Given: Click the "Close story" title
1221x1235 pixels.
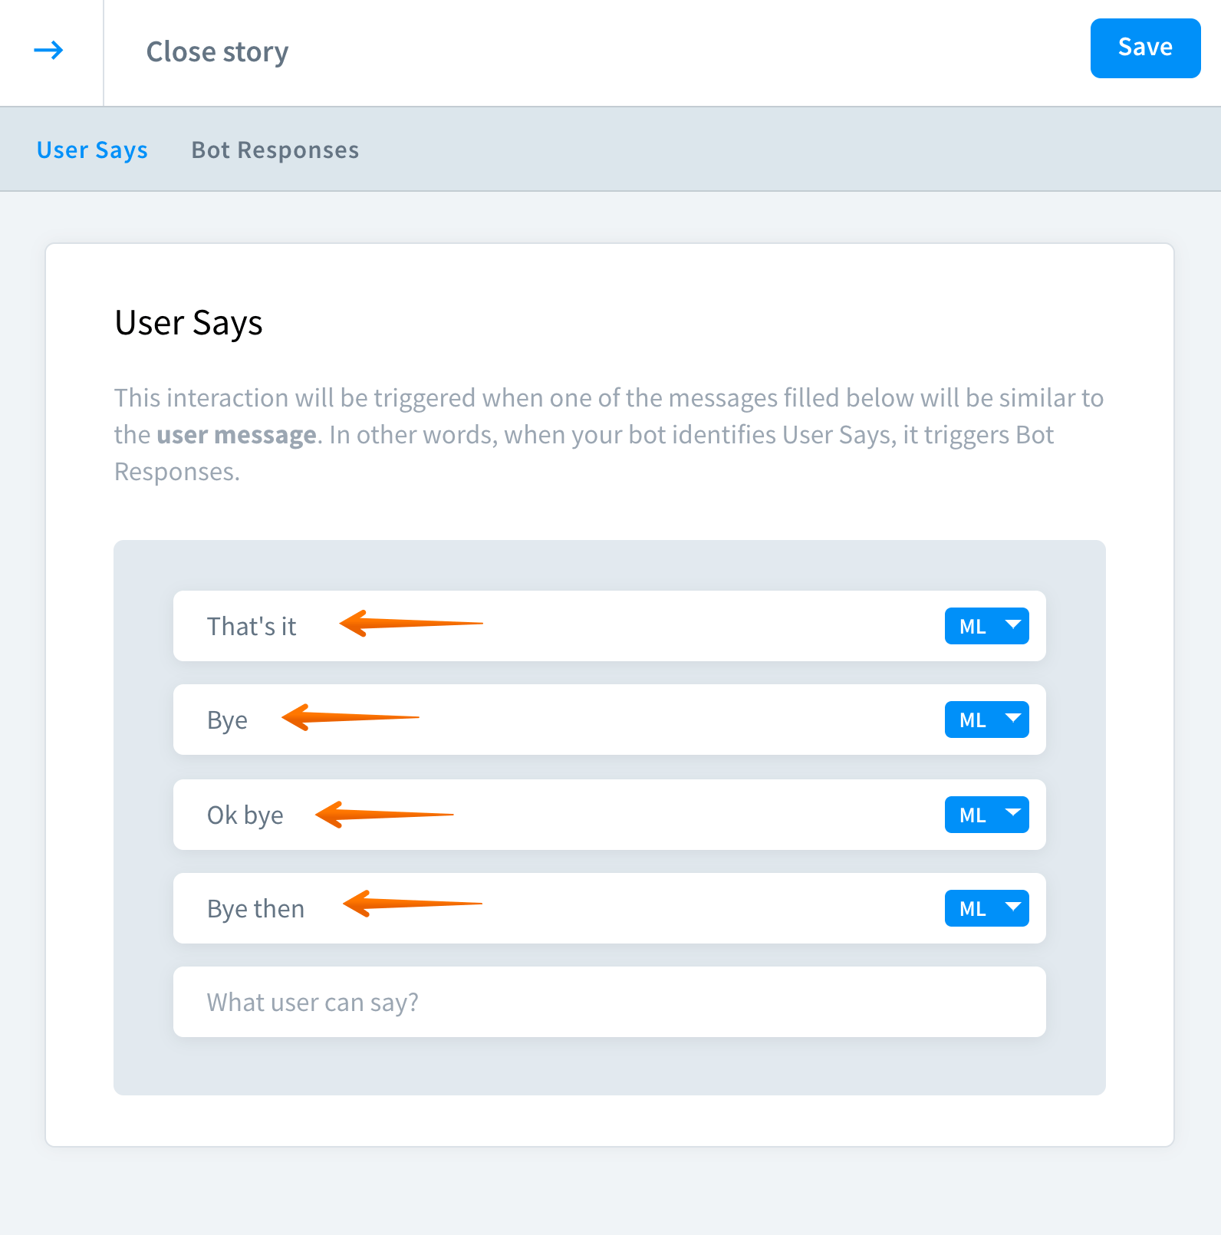Looking at the screenshot, I should pyautogui.click(x=217, y=52).
